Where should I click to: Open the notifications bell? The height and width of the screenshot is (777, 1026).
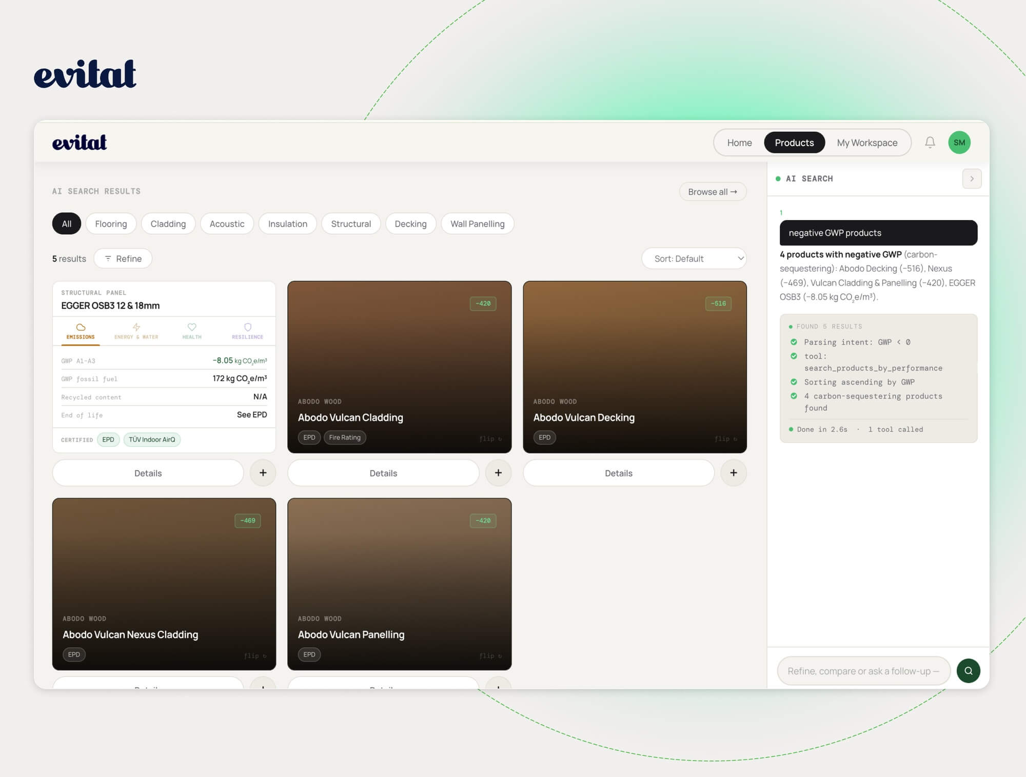pyautogui.click(x=930, y=143)
